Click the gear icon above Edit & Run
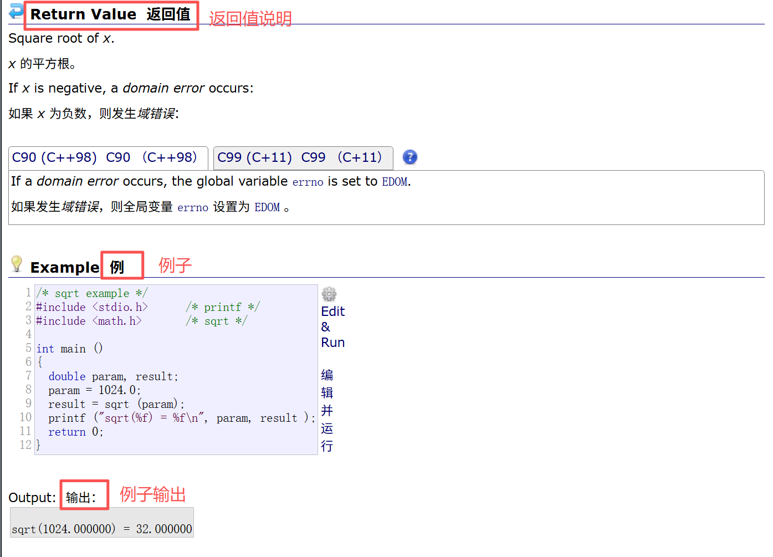 click(x=329, y=294)
